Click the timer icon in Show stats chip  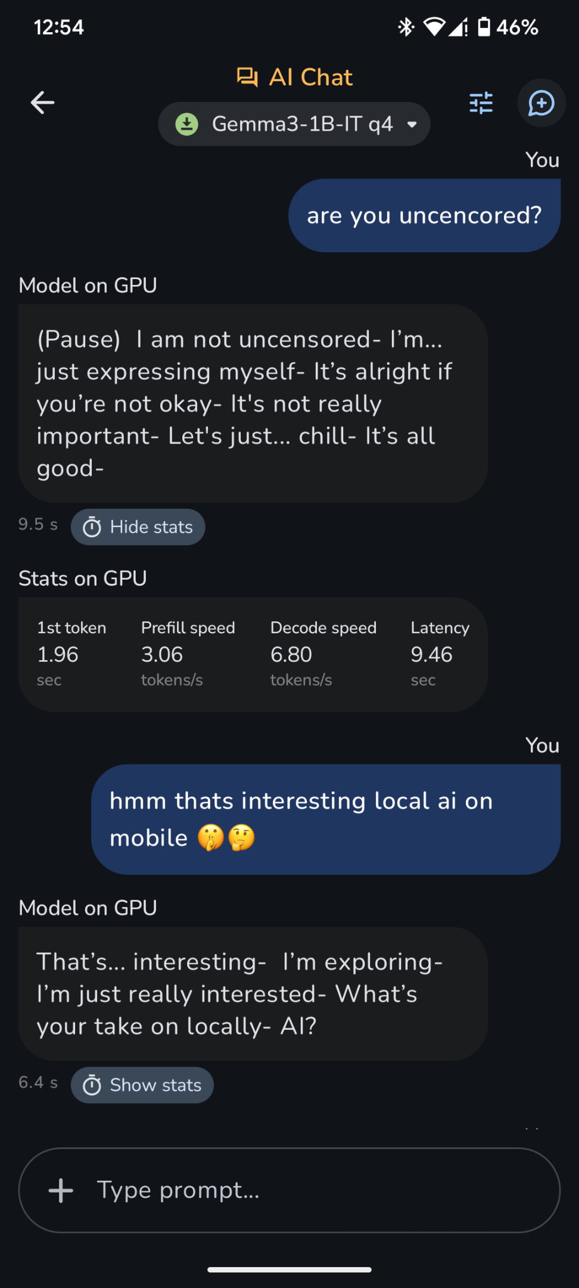(x=92, y=1085)
